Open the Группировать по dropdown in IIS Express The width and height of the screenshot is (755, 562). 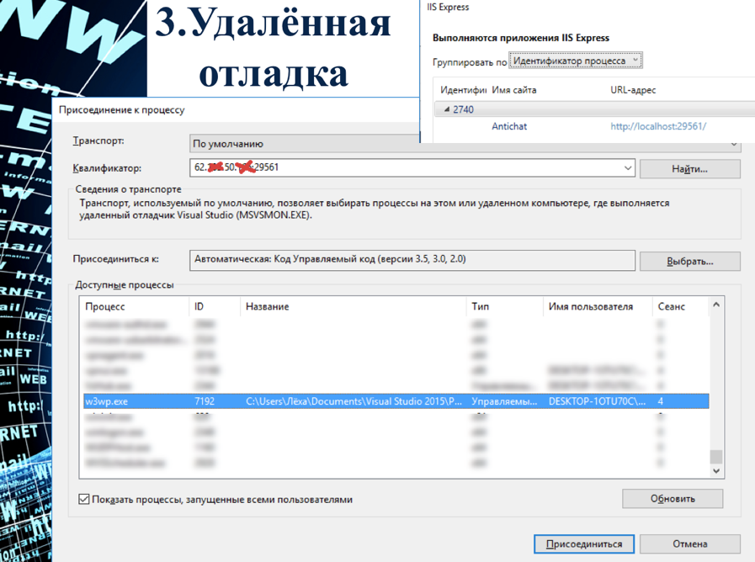(x=635, y=60)
